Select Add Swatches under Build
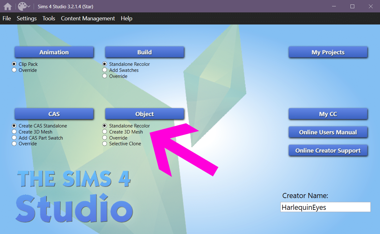Viewport: 380px width, 234px height. pyautogui.click(x=105, y=70)
